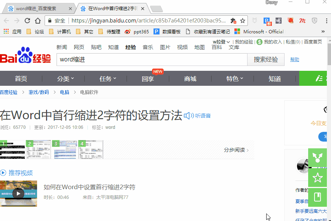Open step 3 thumbnail of the article

(x=65, y=149)
